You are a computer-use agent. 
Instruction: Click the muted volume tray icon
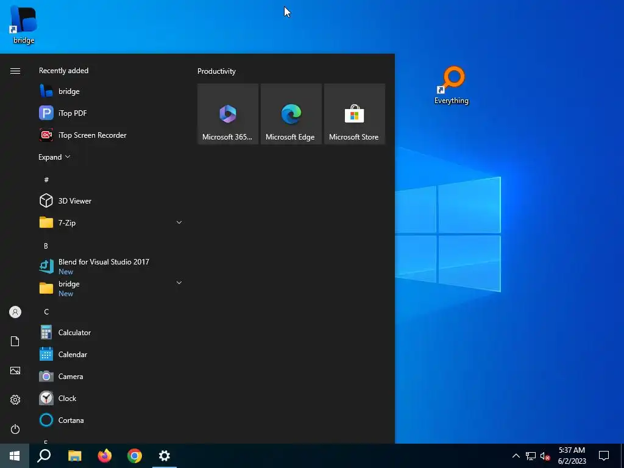(x=545, y=456)
